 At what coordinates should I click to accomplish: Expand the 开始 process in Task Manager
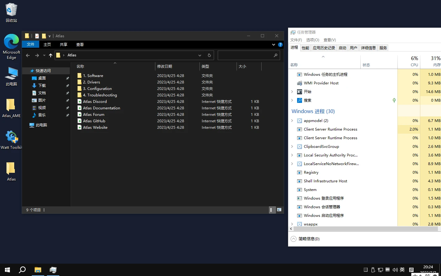tap(292, 91)
